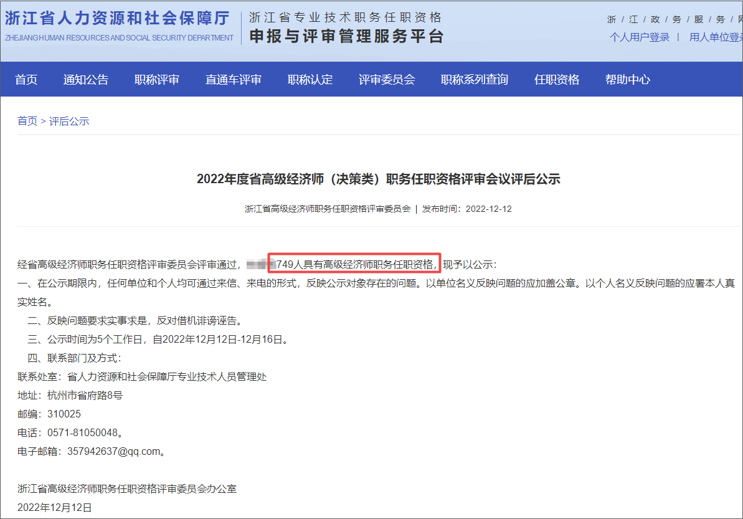
Task: Open the 通知公告 navigation menu item
Action: (86, 79)
